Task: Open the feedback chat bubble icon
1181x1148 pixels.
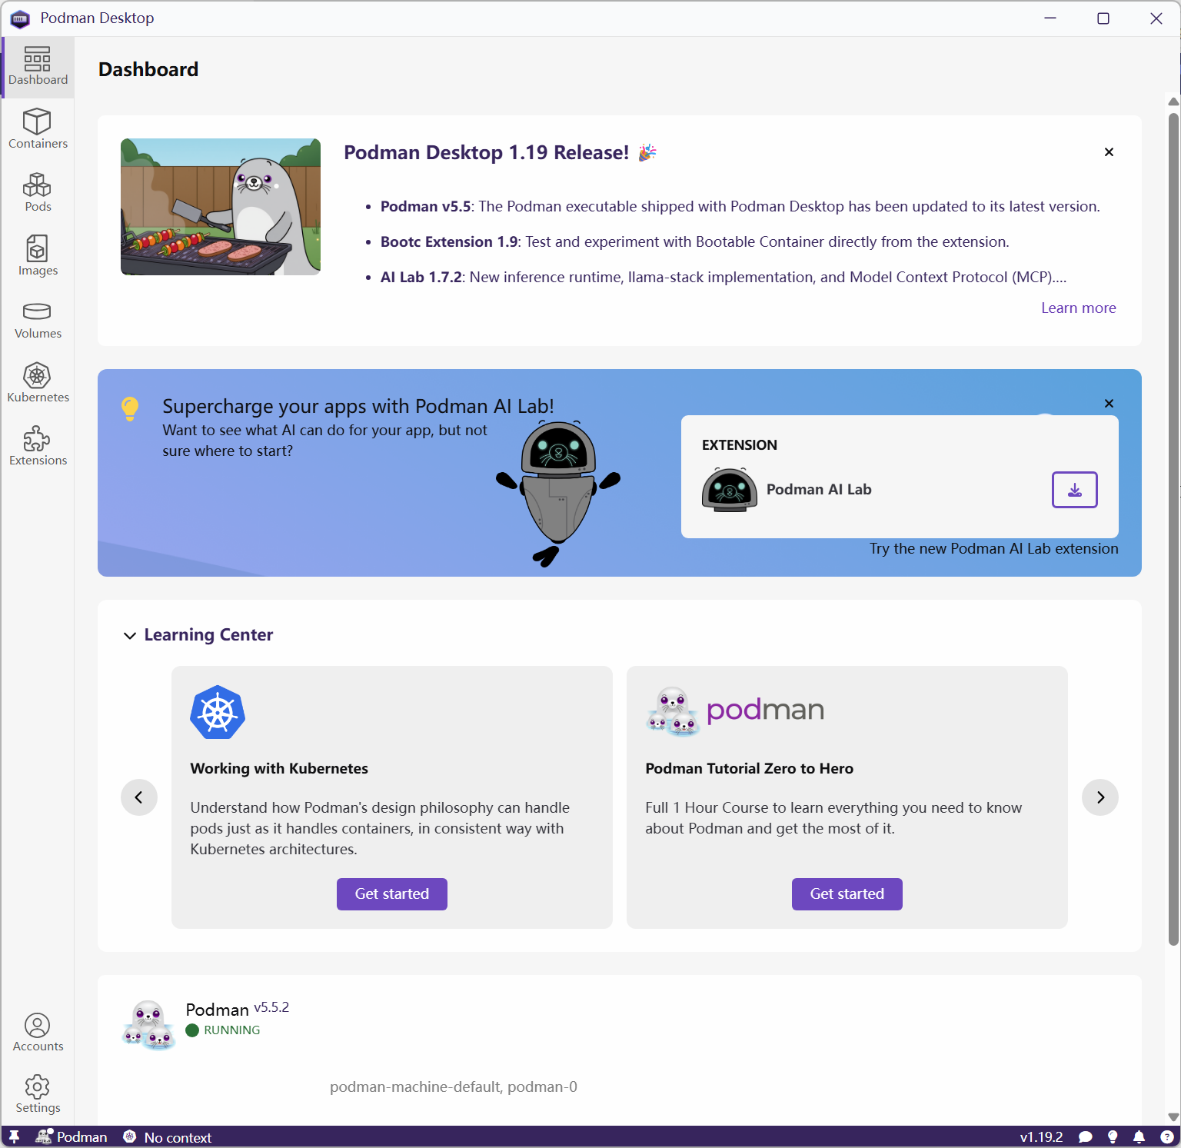Action: coord(1086,1136)
